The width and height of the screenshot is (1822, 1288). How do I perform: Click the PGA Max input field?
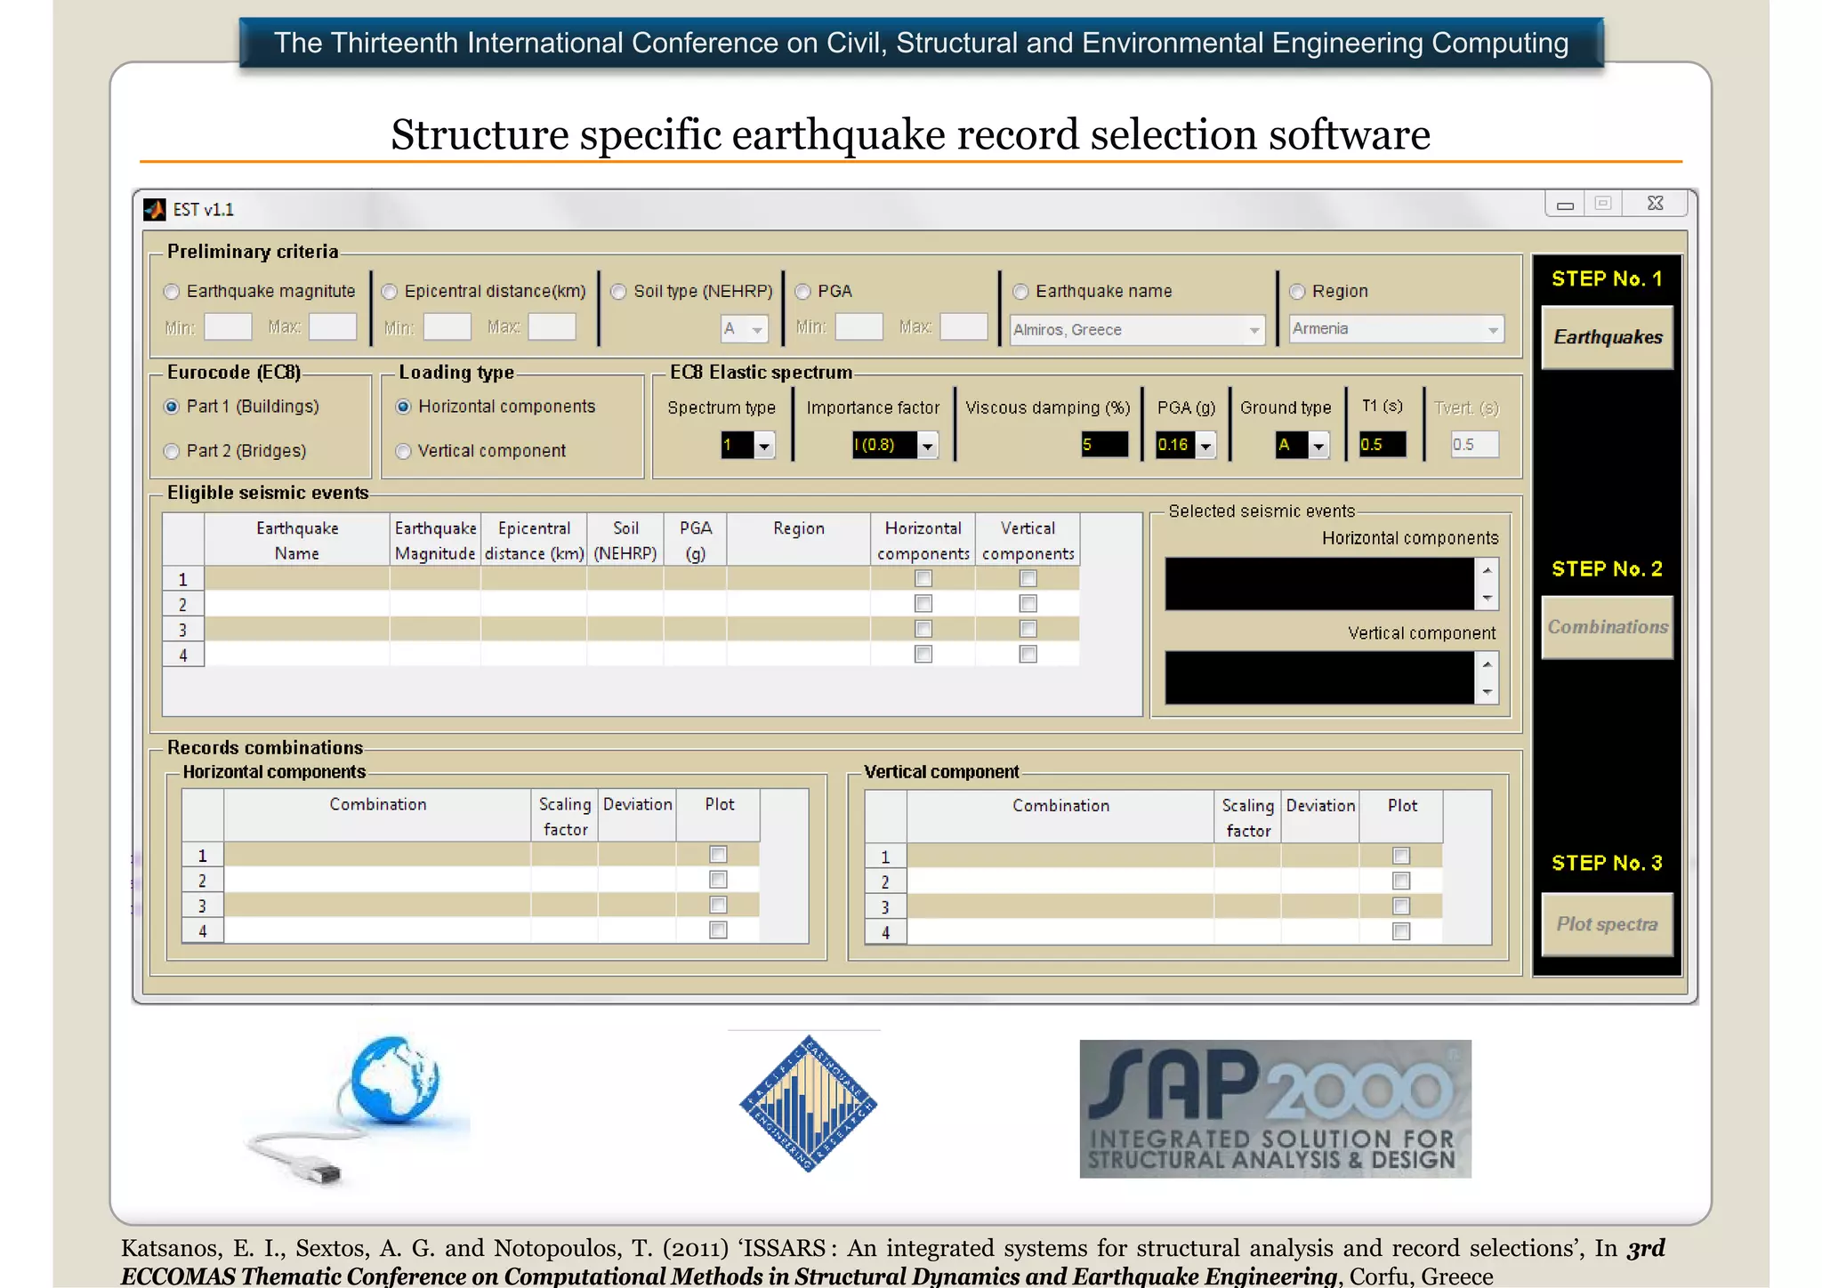tap(964, 326)
